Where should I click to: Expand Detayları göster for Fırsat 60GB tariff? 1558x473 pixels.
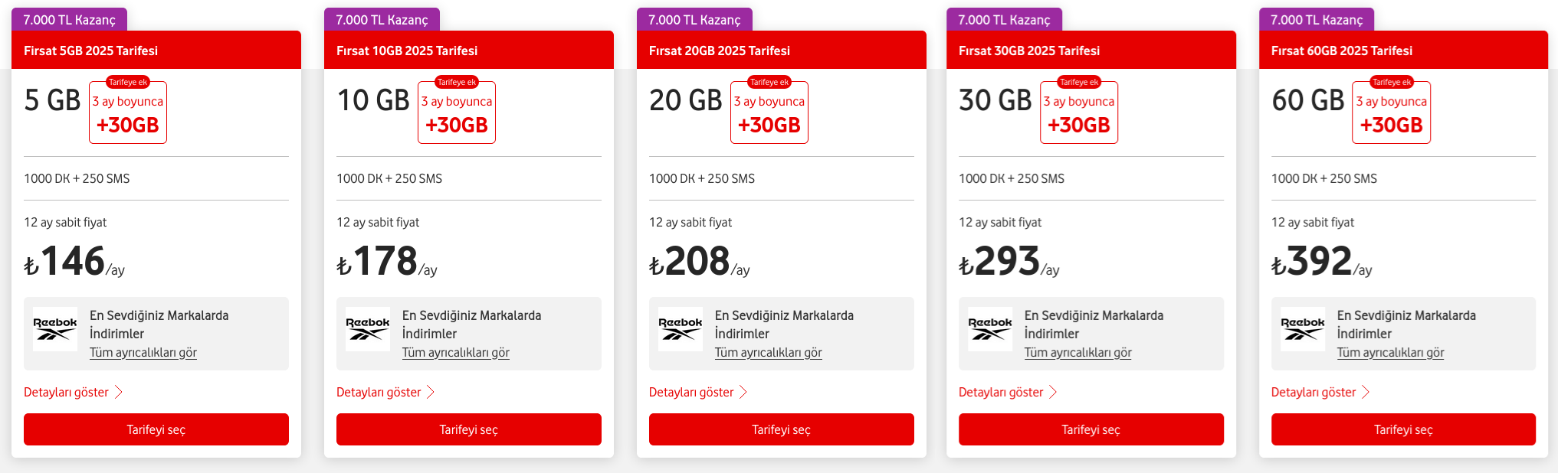pyautogui.click(x=1321, y=392)
